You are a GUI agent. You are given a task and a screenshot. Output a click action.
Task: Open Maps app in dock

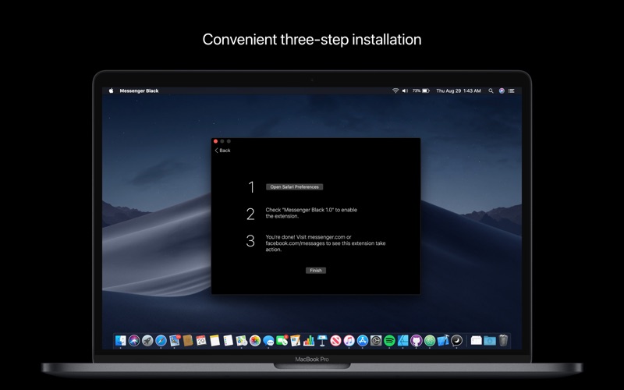click(x=242, y=341)
